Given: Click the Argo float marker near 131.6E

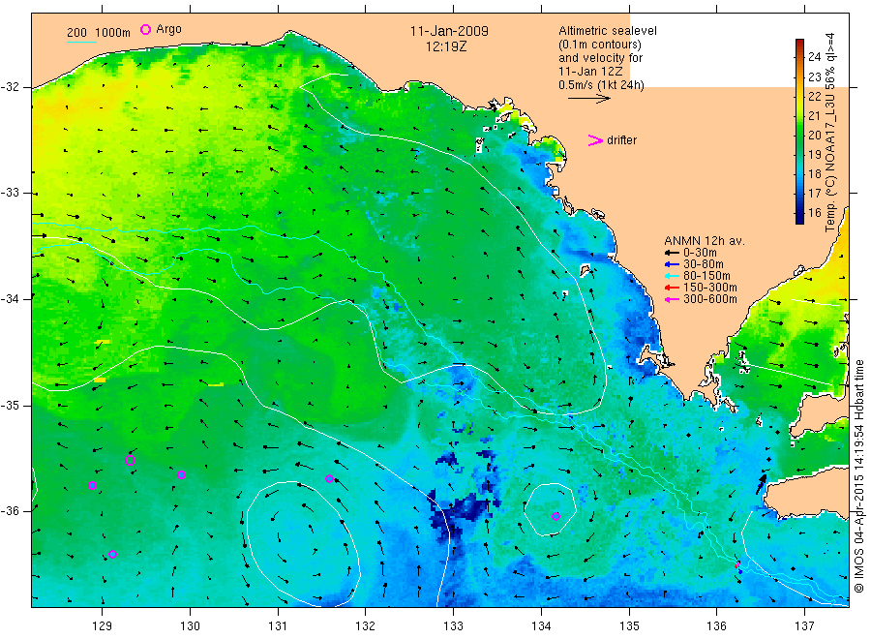Looking at the screenshot, I should (329, 478).
